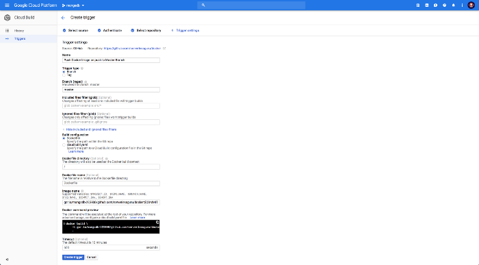
Task: Go to the Authenticate step
Action: coord(112,31)
